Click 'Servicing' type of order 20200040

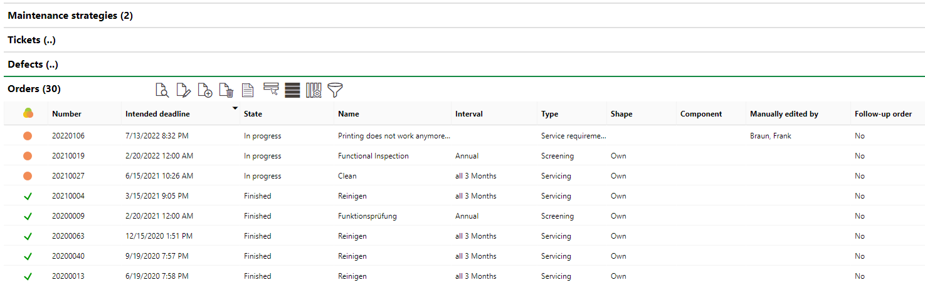tap(556, 256)
